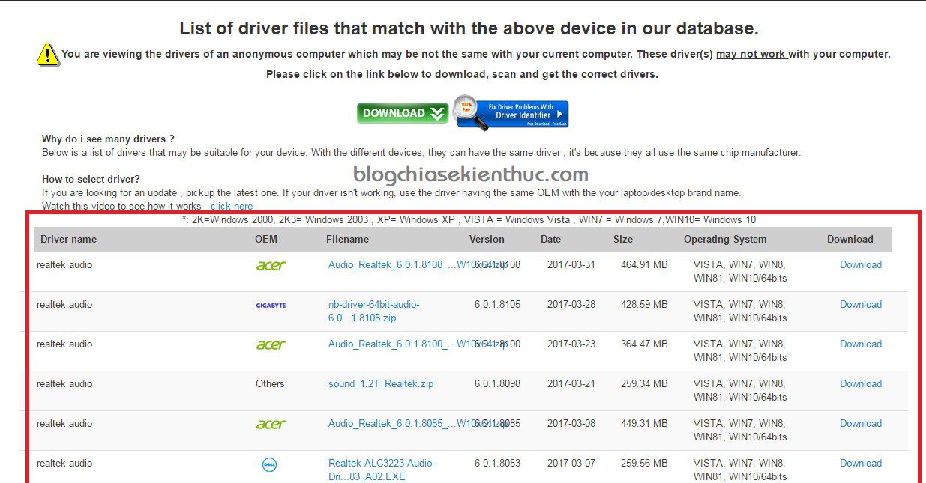Image resolution: width=926 pixels, height=483 pixels.
Task: Click 'realtek audio' in the 2017-03-23 row
Action: tap(64, 344)
